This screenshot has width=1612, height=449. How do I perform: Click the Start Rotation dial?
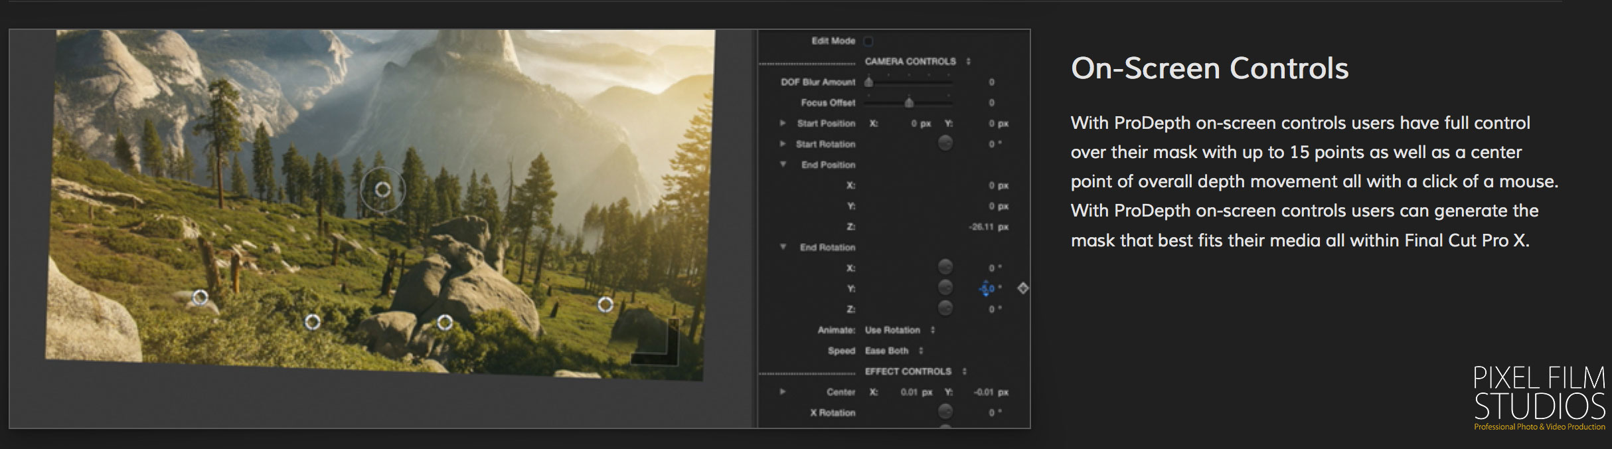point(945,143)
